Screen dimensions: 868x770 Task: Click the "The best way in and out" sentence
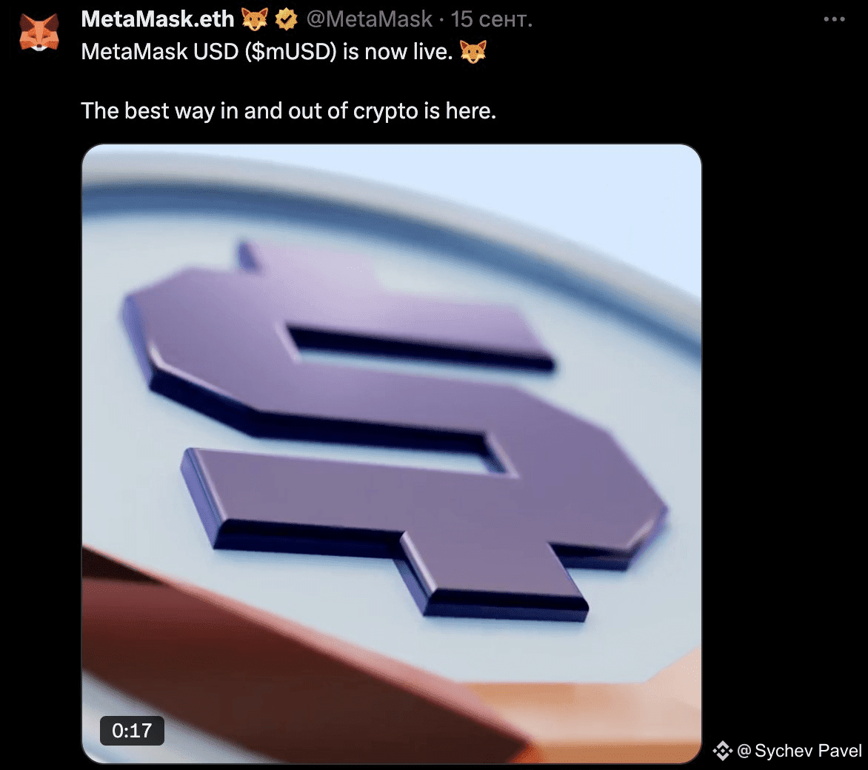[288, 111]
